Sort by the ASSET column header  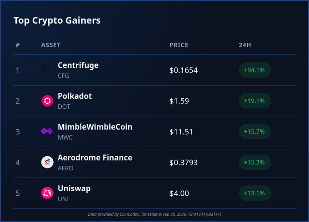coord(51,45)
